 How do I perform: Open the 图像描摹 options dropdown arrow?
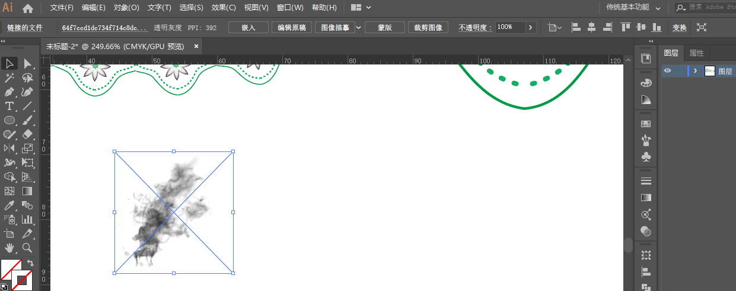tap(358, 27)
